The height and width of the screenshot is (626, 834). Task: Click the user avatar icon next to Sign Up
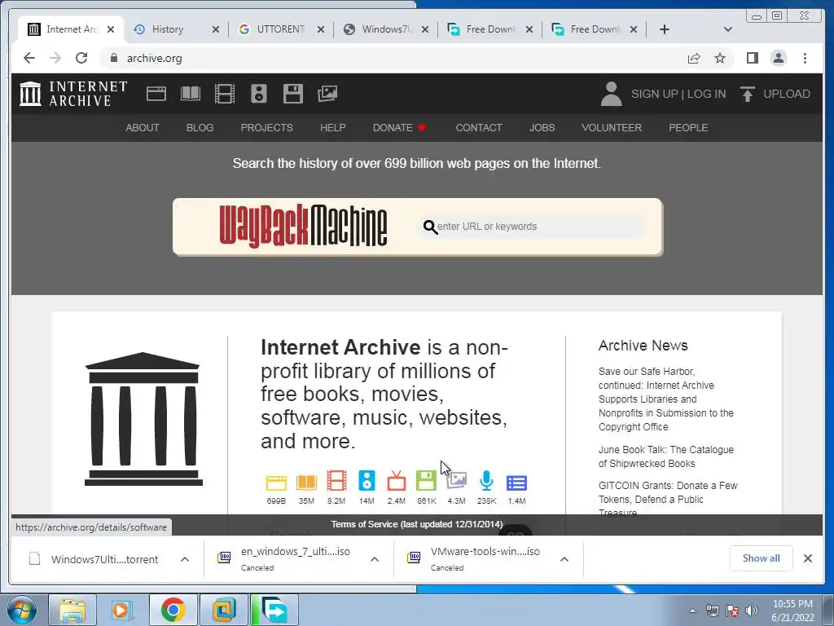click(x=611, y=94)
